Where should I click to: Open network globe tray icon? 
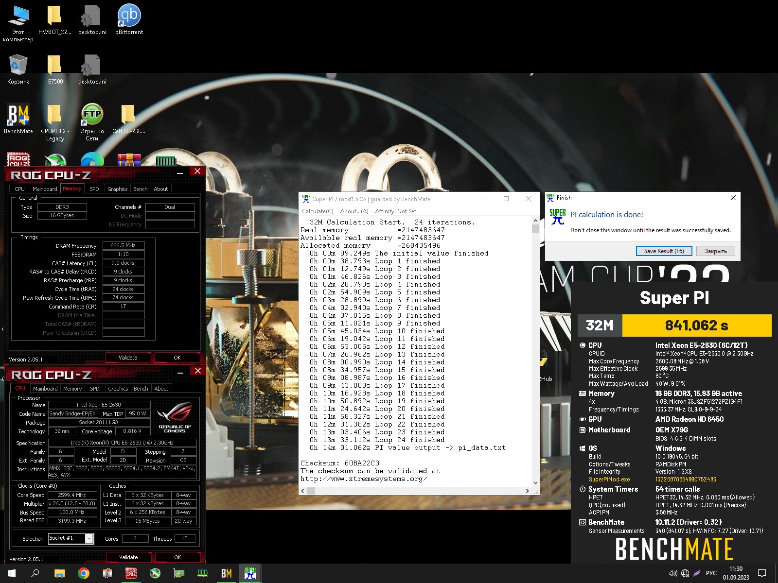[685, 573]
